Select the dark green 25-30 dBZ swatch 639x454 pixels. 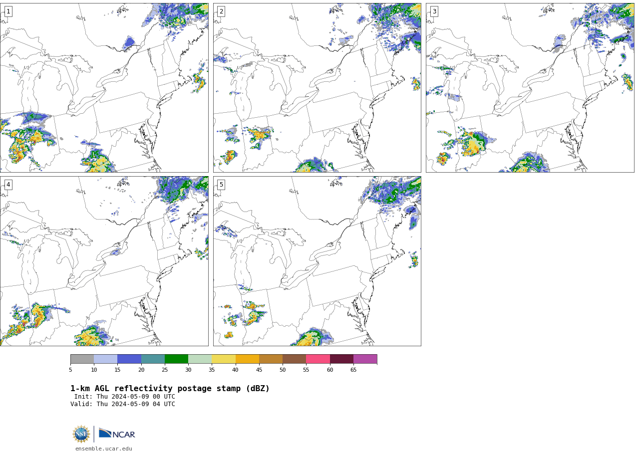click(176, 359)
